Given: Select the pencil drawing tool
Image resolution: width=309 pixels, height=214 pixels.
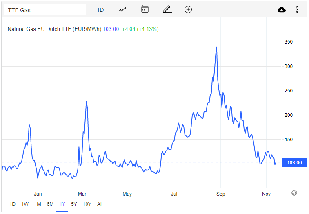Looking at the screenshot, I should pyautogui.click(x=167, y=10).
